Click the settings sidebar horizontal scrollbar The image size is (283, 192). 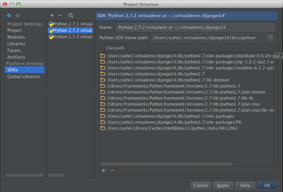click(x=24, y=175)
